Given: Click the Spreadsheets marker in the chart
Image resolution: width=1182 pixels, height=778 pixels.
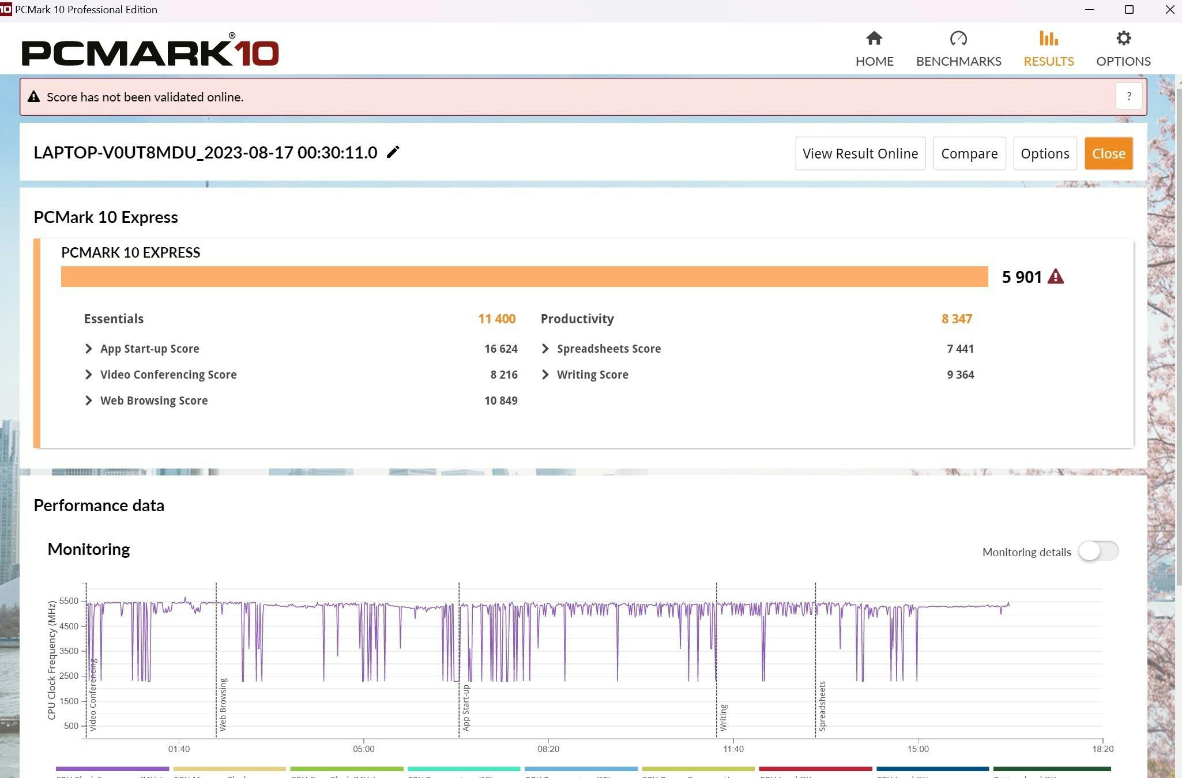Looking at the screenshot, I should tap(822, 706).
